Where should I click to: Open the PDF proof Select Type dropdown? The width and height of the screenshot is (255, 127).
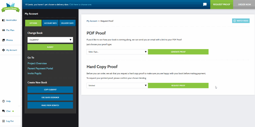pos(117,52)
